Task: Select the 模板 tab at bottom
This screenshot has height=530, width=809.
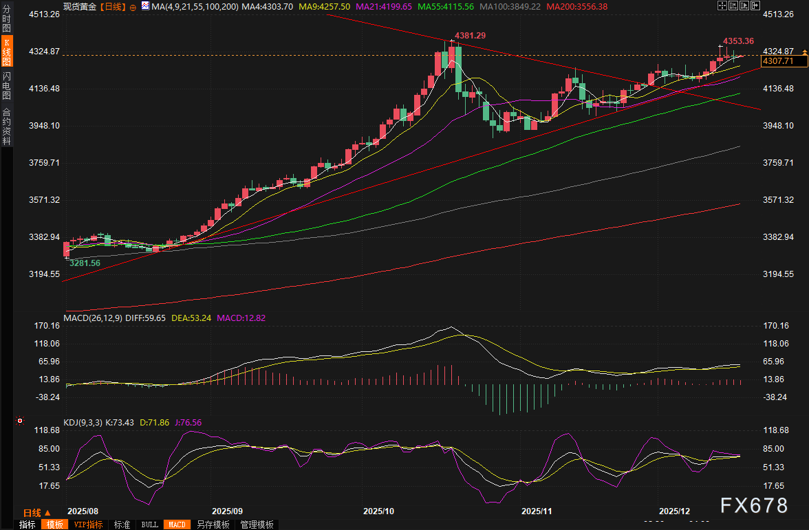Action: point(54,525)
